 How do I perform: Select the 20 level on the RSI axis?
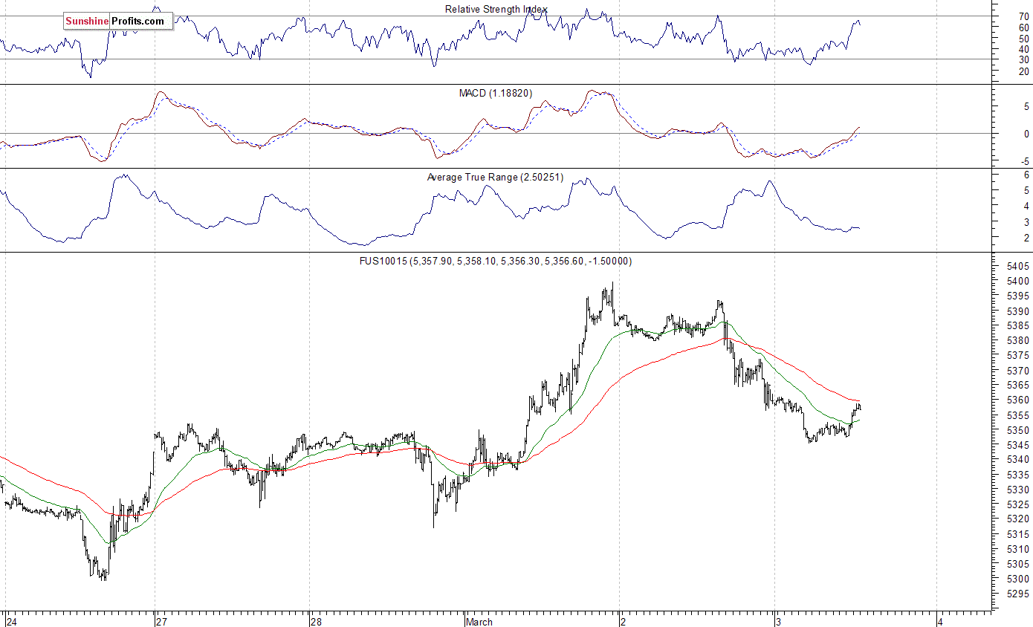pyautogui.click(x=1024, y=71)
